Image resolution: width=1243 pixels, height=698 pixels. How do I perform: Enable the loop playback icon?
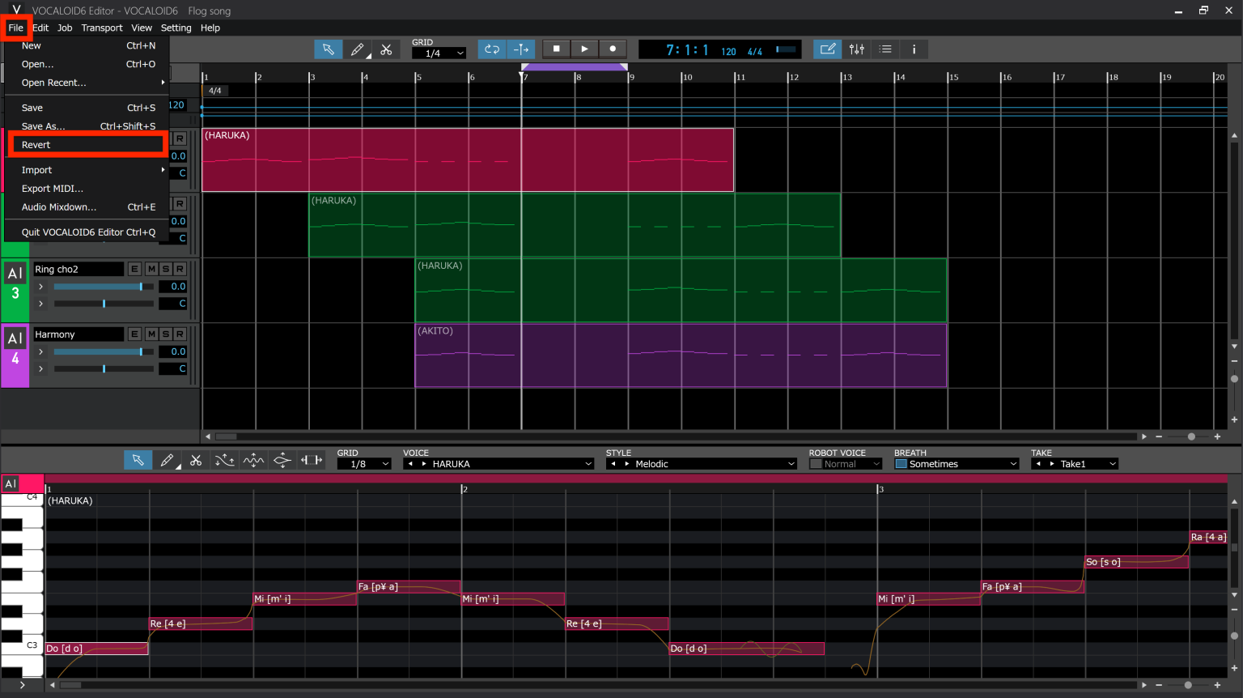point(492,49)
